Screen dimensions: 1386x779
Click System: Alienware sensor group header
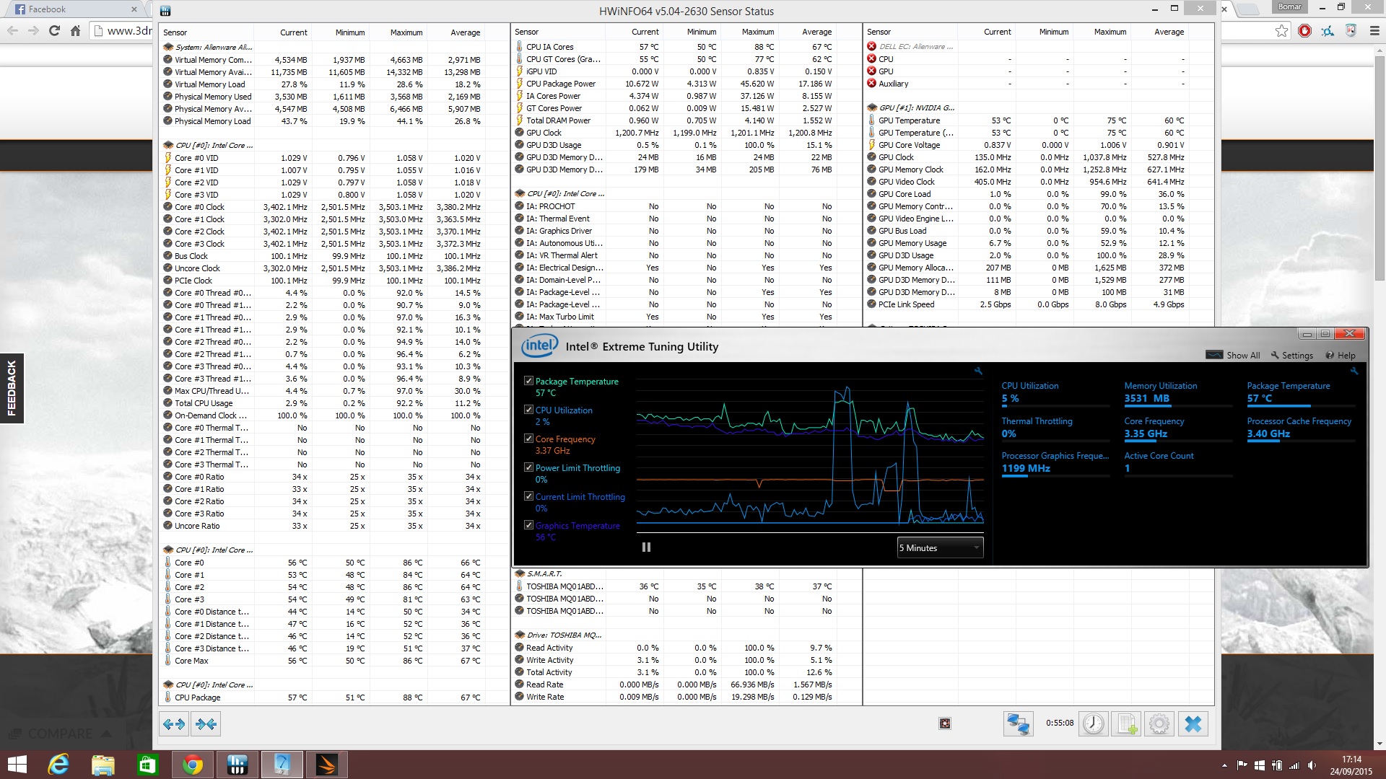click(x=214, y=47)
